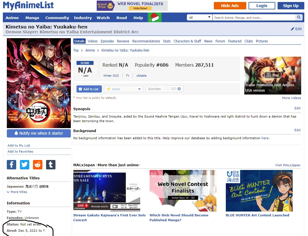Click the Login button
This screenshot has height=236, width=308.
point(262,6)
